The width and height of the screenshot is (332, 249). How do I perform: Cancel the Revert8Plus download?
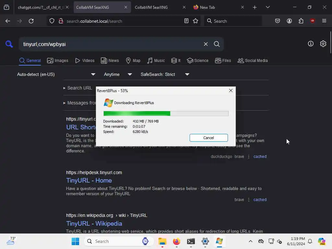coord(208,137)
